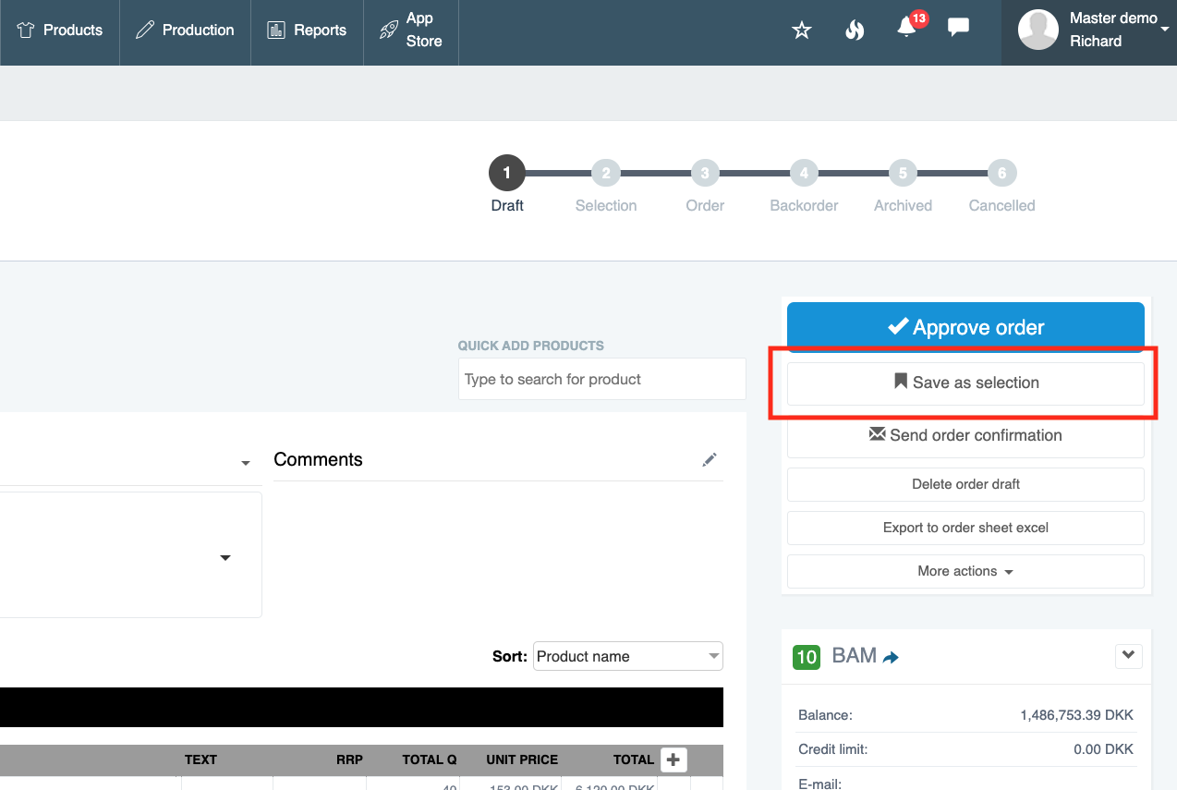Go to the Production menu
The height and width of the screenshot is (790, 1177).
pos(185,30)
